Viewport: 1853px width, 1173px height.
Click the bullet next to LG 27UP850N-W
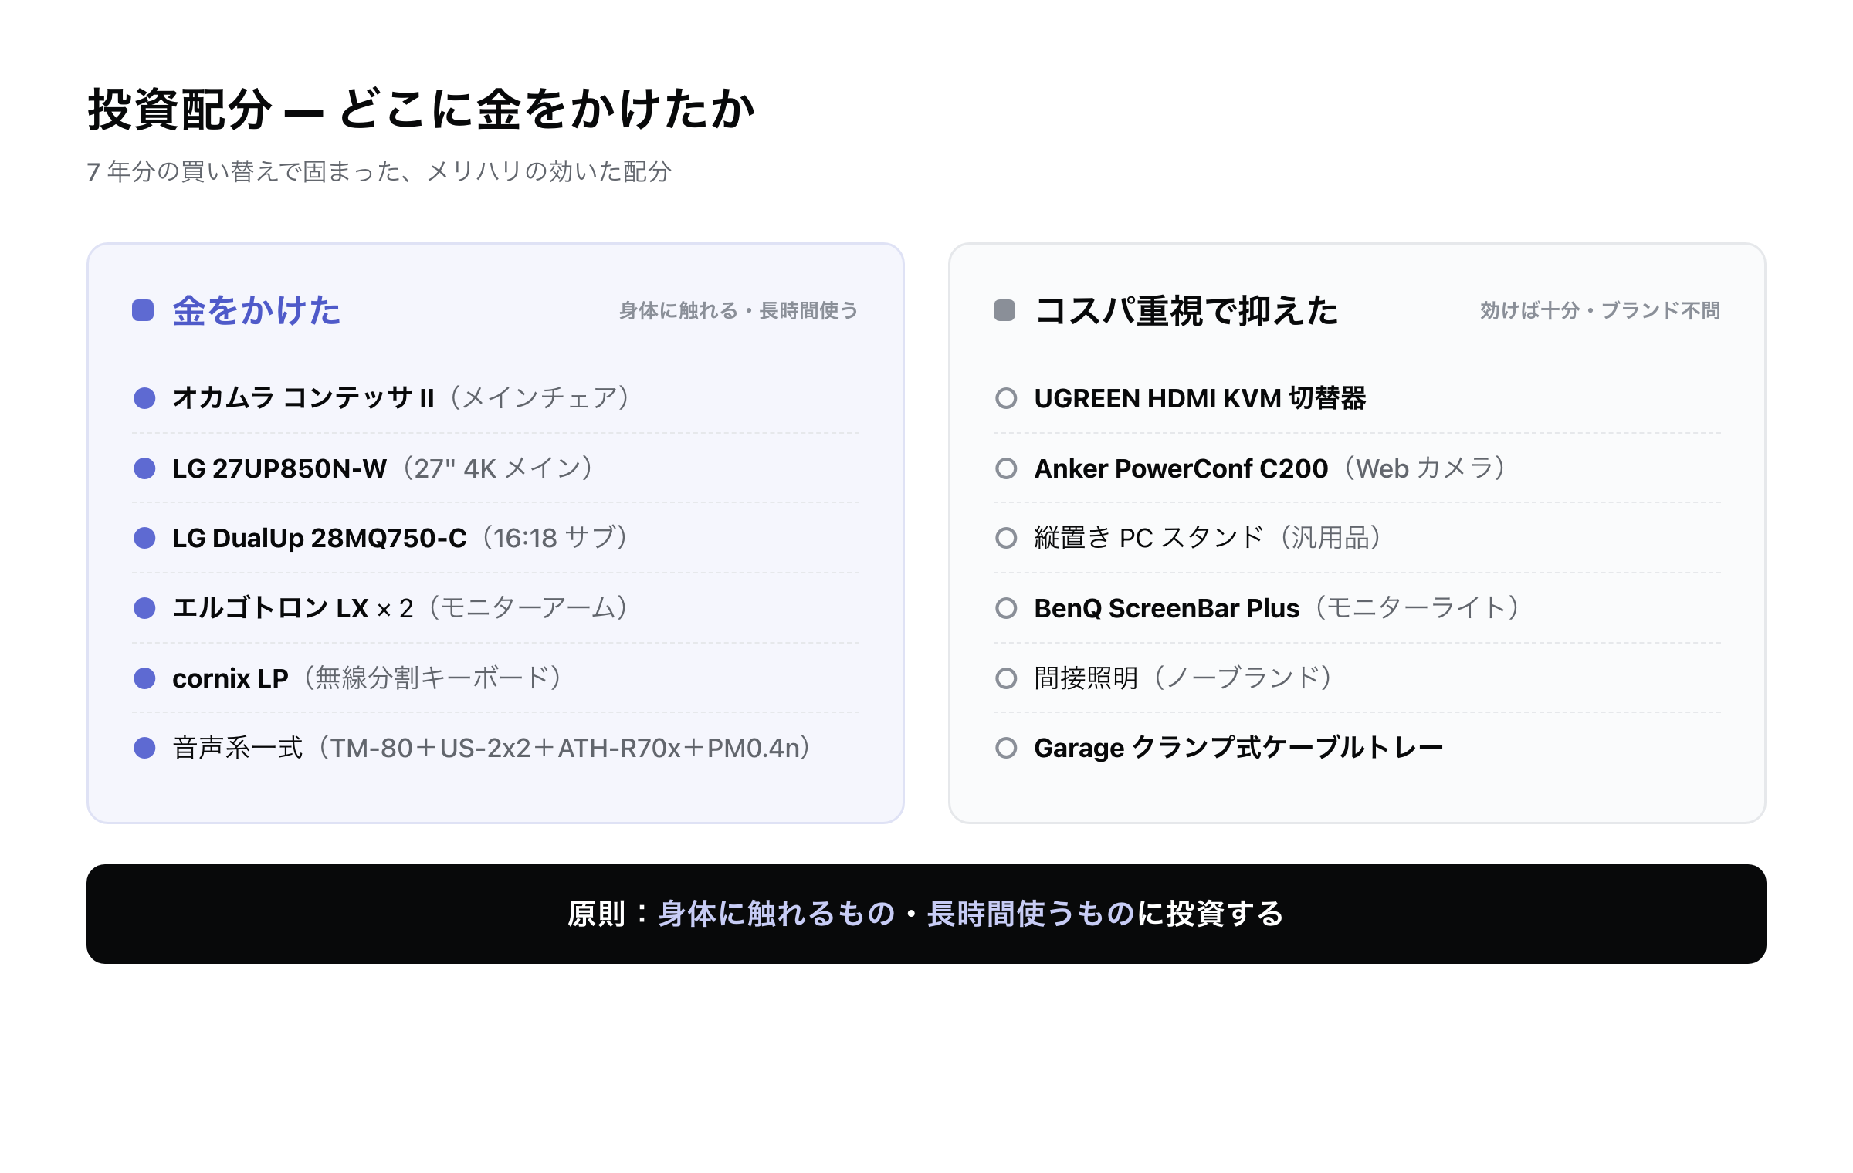(x=144, y=468)
